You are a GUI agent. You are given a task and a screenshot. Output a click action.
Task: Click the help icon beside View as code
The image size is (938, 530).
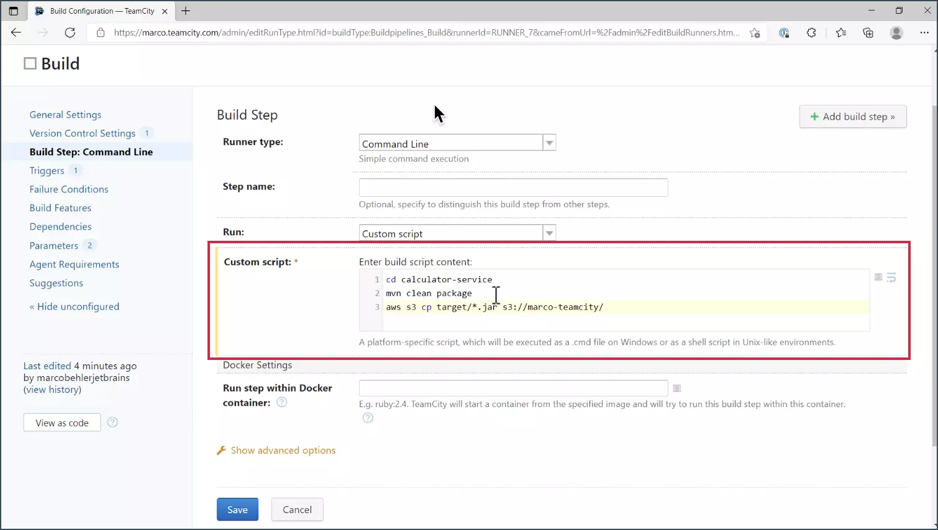coord(112,423)
